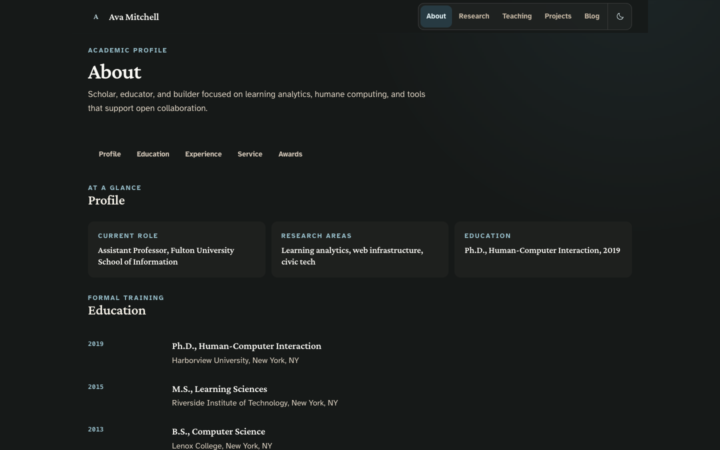
Task: Click the 'Education' section heading
Action: [117, 310]
